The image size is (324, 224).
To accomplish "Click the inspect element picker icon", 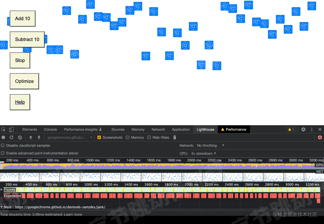I will pyautogui.click(x=3, y=130).
